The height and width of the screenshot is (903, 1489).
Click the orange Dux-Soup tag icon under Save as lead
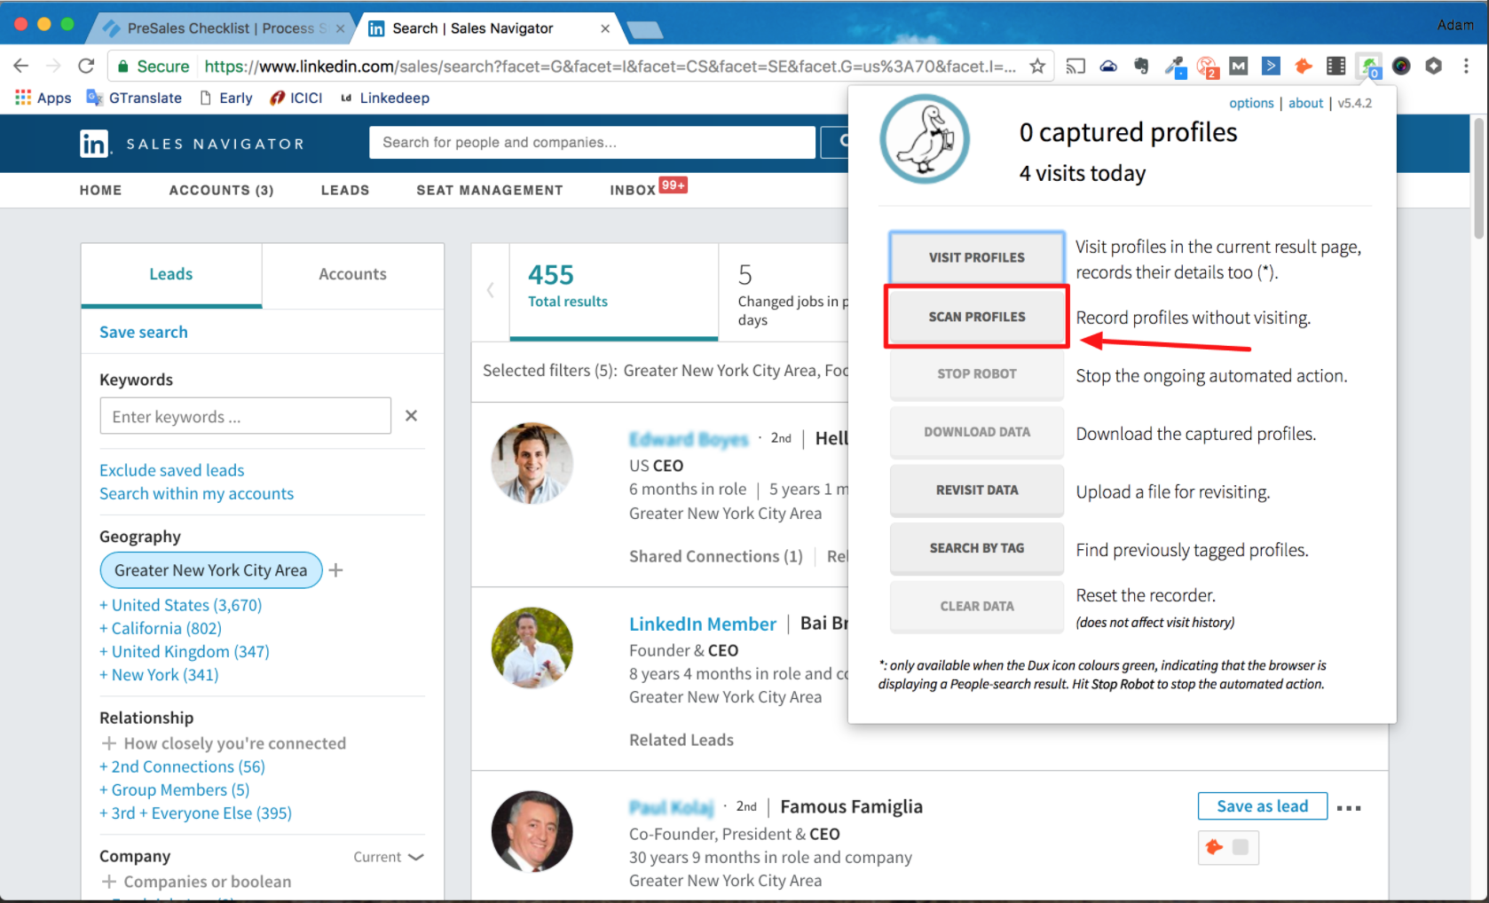(x=1214, y=847)
